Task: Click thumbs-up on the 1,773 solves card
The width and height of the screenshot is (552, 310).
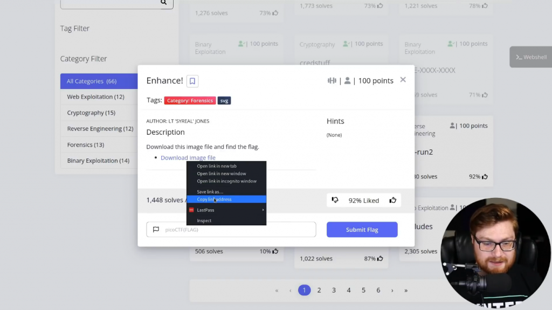Action: coord(380,5)
